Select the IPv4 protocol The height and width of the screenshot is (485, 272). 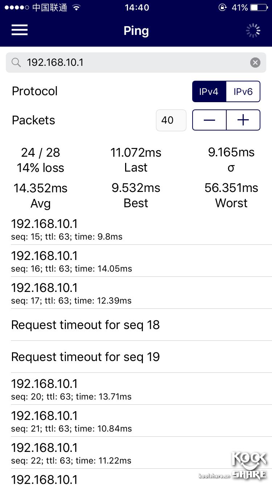point(209,91)
